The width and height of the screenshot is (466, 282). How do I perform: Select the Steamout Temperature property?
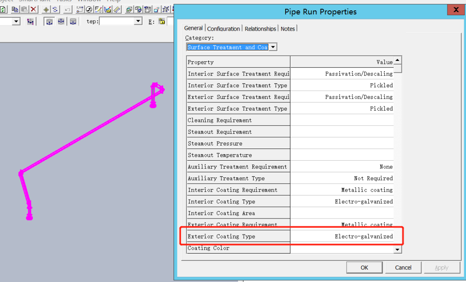click(238, 155)
